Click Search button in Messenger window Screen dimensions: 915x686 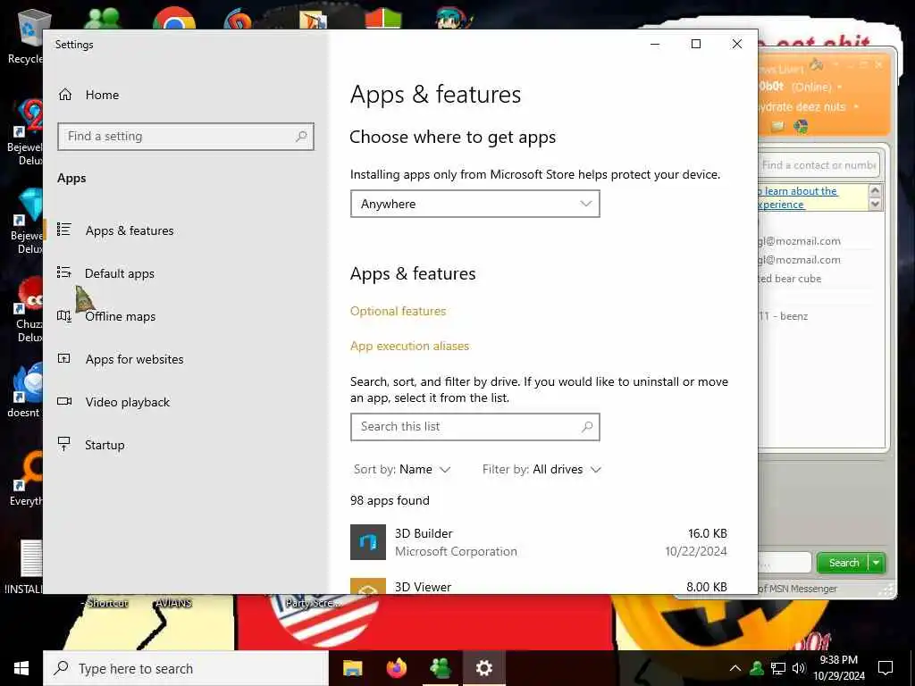[x=844, y=563]
